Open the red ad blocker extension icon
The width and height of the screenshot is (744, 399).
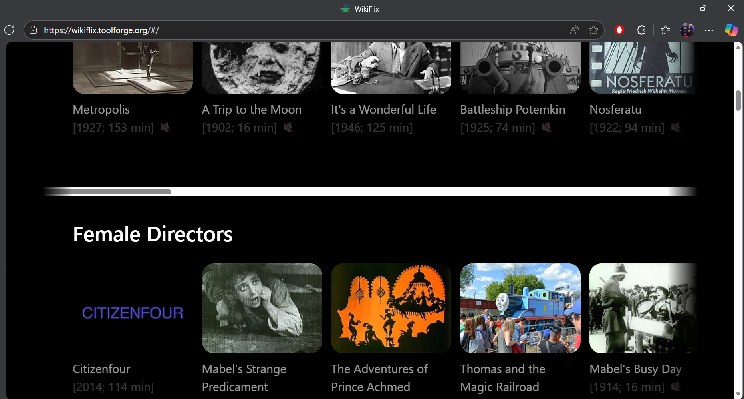pos(619,30)
